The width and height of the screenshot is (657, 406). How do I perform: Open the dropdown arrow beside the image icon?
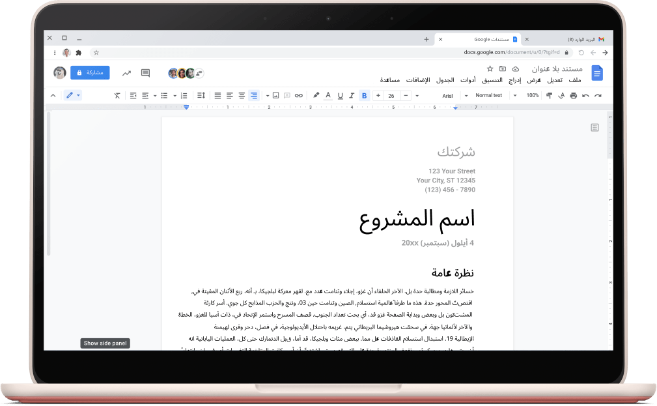pos(268,96)
